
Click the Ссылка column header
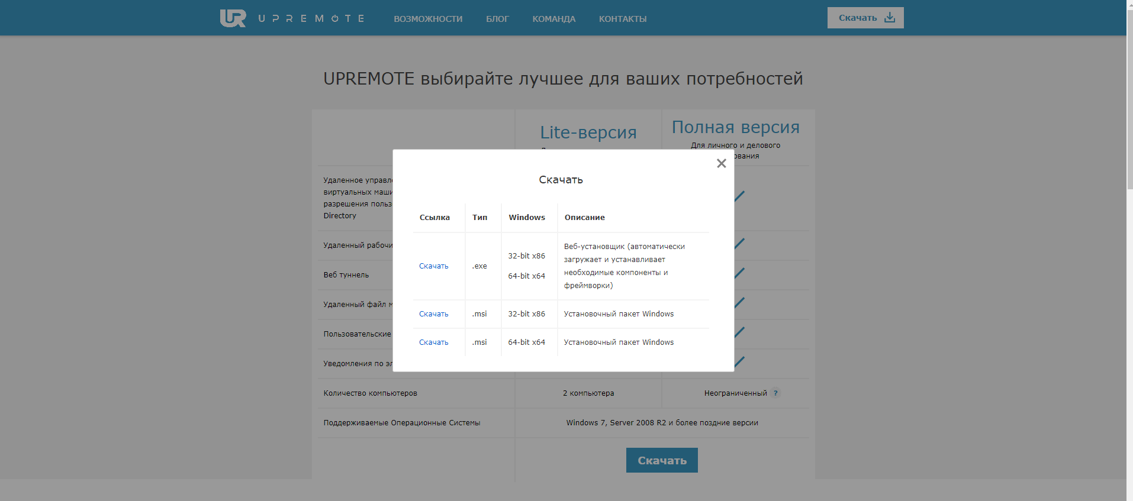point(434,218)
